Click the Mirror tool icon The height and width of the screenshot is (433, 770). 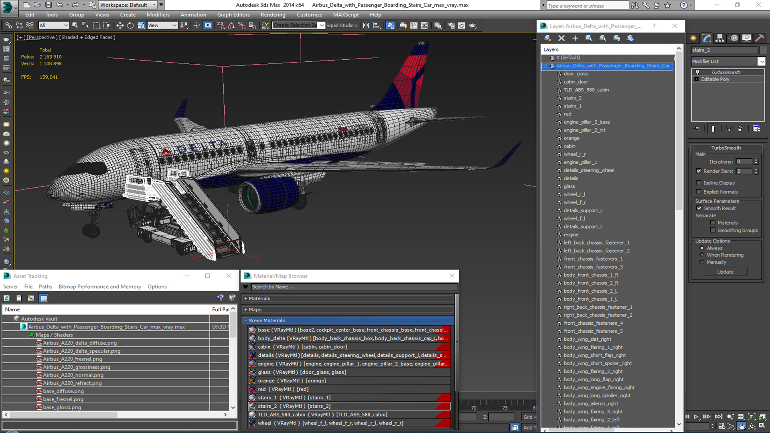click(366, 25)
